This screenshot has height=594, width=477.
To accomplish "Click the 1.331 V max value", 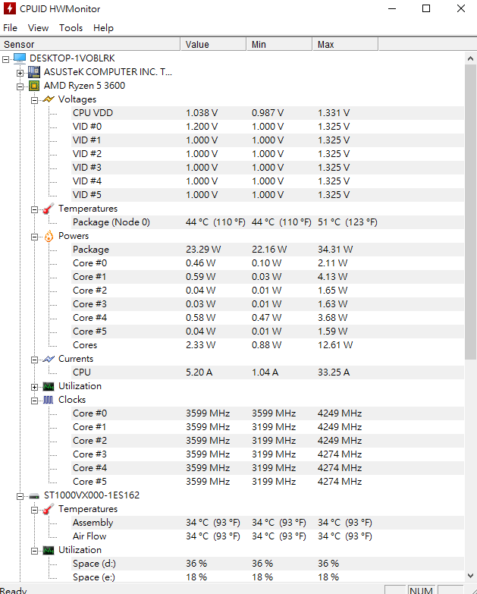I will pyautogui.click(x=334, y=113).
